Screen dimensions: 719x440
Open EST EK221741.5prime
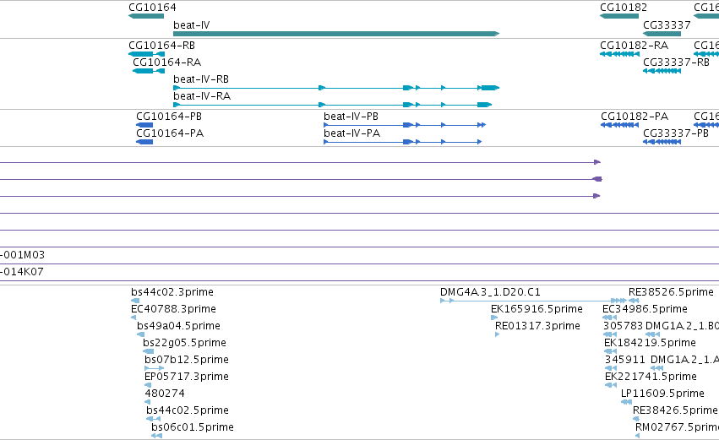click(651, 377)
